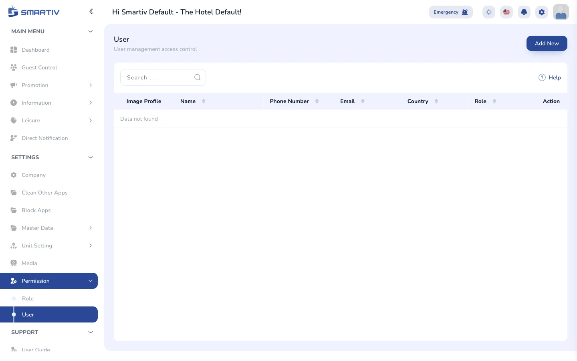577x361 pixels.
Task: Click the 'Data not found' text
Action: pos(139,119)
